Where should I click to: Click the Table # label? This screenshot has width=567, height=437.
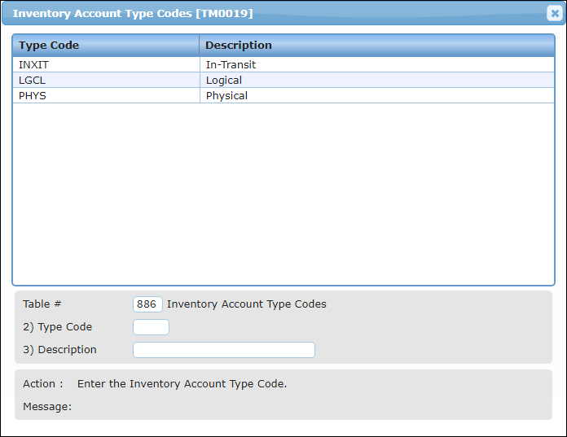pos(42,304)
